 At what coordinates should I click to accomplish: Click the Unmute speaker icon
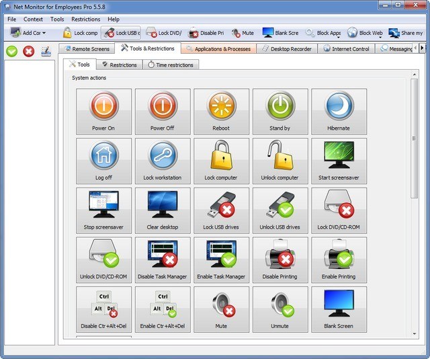pos(280,309)
